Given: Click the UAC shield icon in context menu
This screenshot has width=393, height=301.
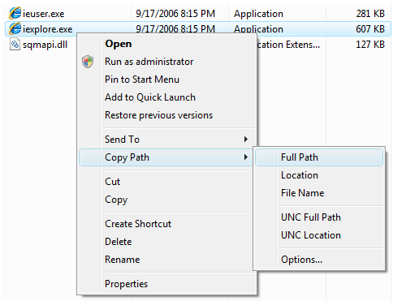Looking at the screenshot, I should (88, 62).
